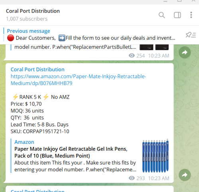Viewport: 199px width, 192px height.
Task: Open the Paper Mate Gel Ink Pens preview title
Action: pyautogui.click(x=71, y=152)
